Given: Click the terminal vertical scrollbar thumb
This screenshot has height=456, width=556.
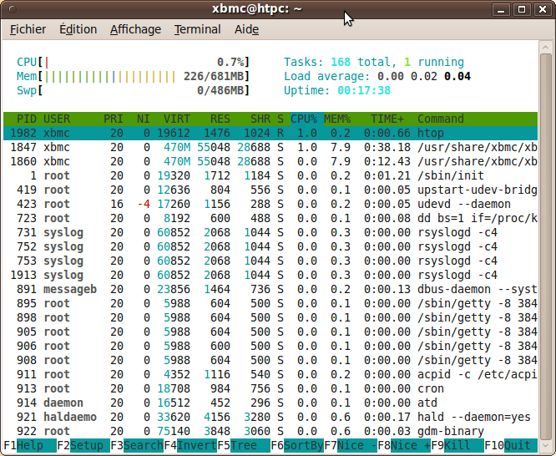Looking at the screenshot, I should pos(545,246).
